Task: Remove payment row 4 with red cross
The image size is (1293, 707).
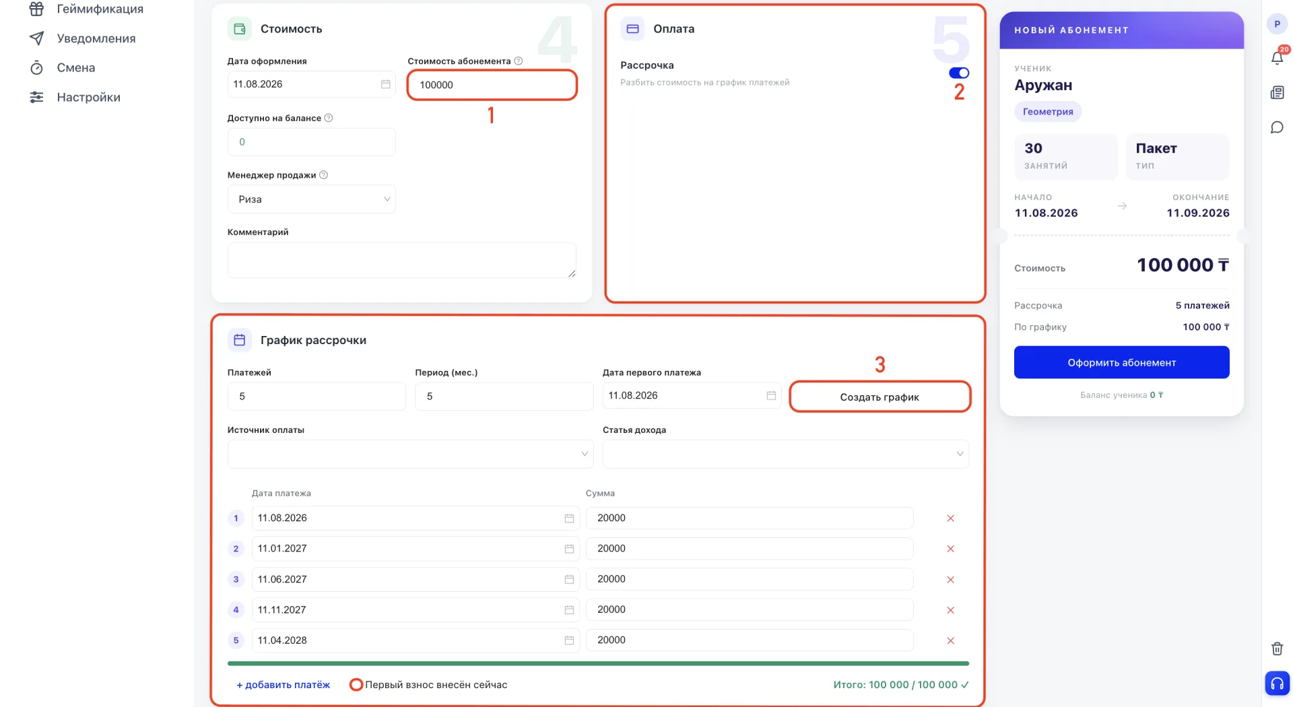Action: (x=950, y=610)
